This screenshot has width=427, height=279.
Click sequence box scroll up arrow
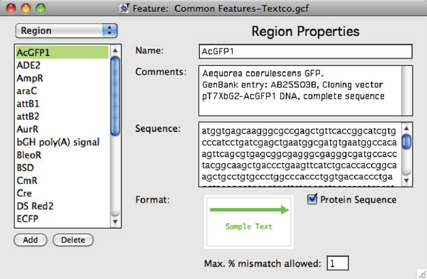click(x=407, y=128)
